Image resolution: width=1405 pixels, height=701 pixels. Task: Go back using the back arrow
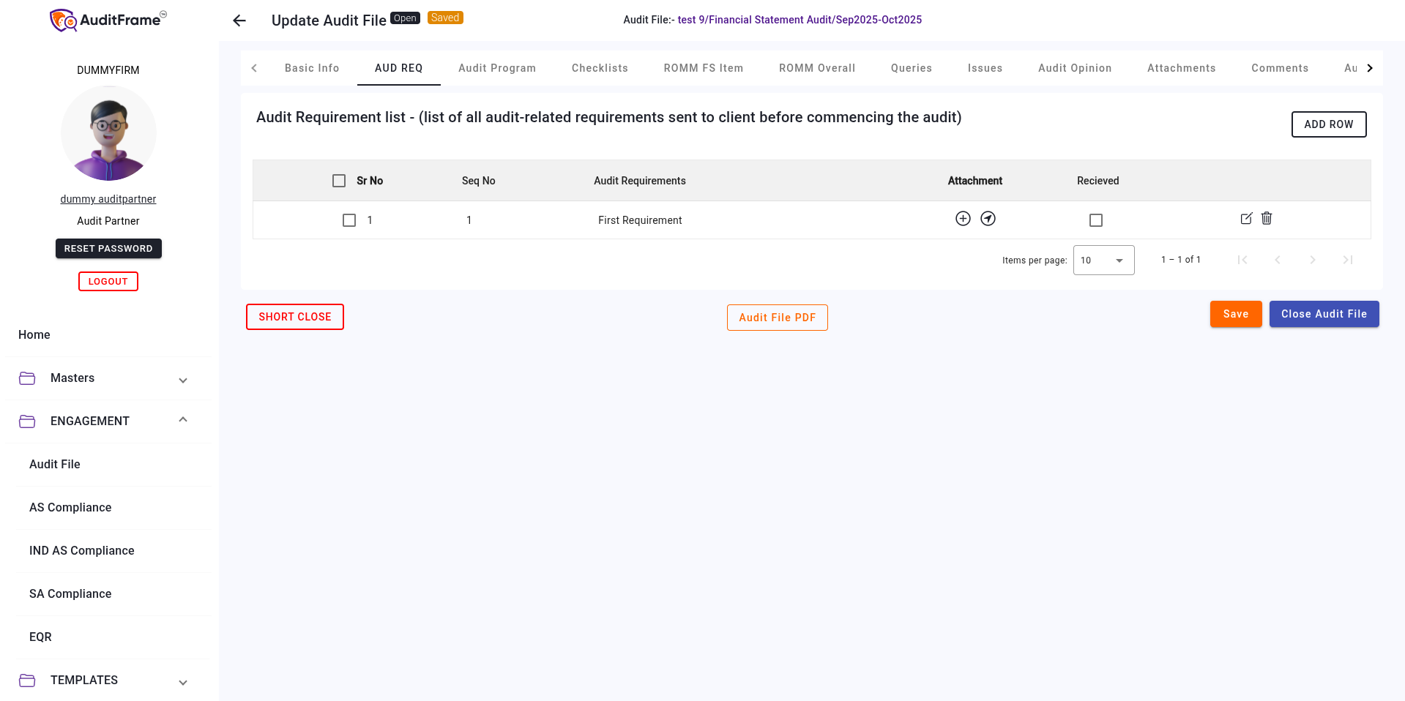click(x=239, y=20)
